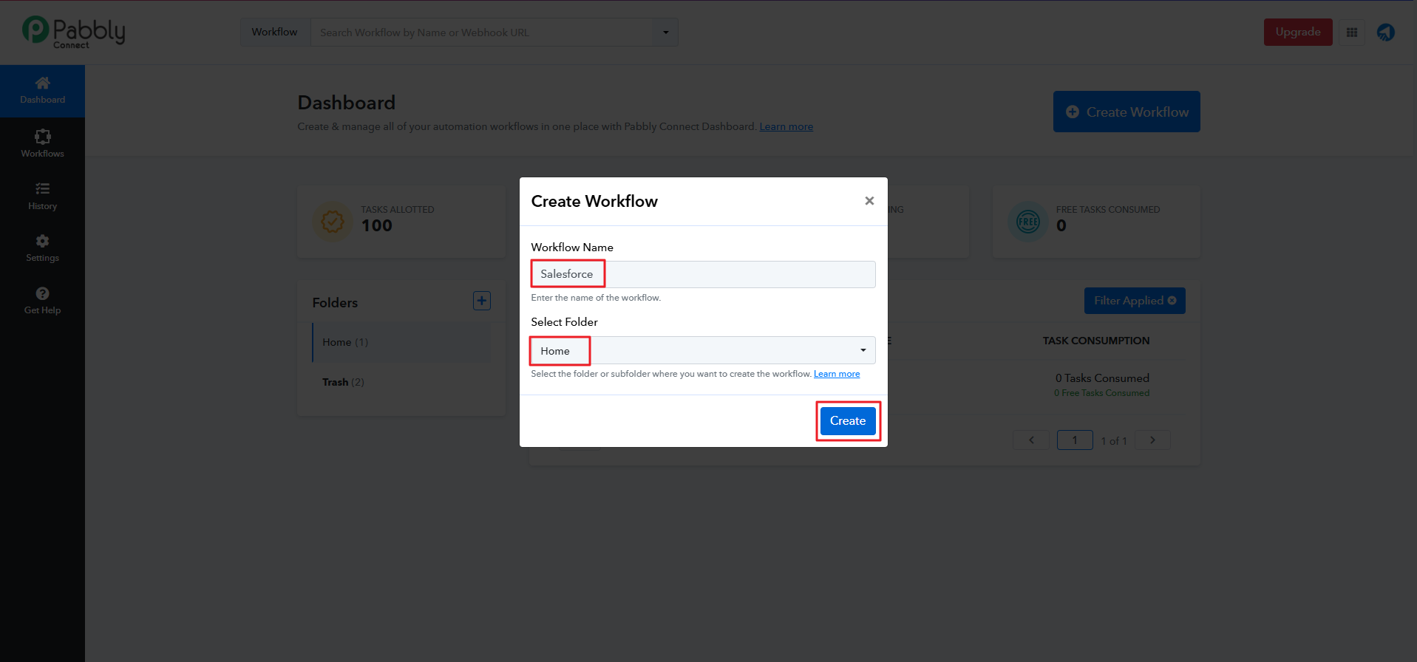The image size is (1417, 662).
Task: Open the workflow search dropdown arrow
Action: pos(665,33)
